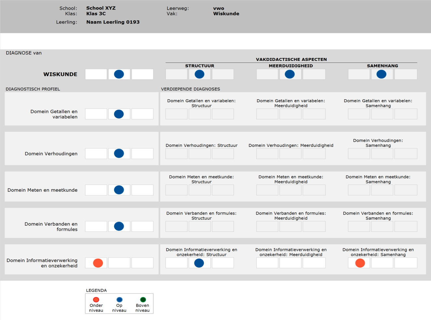Click 'Domein Verhoudingen: Samenhang' label
Viewport: 431px width, 320px height.
click(378, 143)
